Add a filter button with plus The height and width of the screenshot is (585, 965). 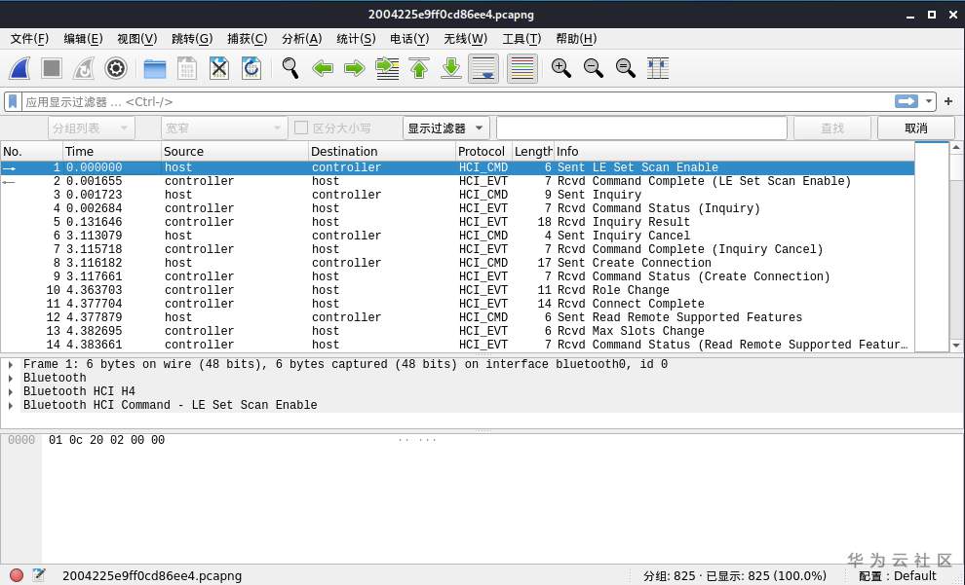click(948, 101)
